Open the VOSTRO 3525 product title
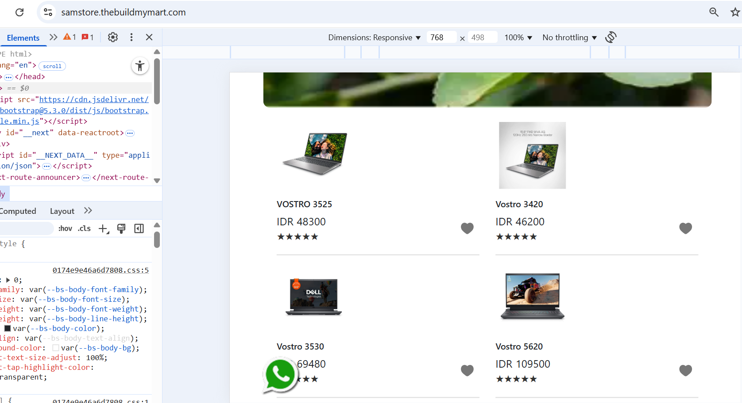Viewport: 742px width, 403px height. coord(304,204)
